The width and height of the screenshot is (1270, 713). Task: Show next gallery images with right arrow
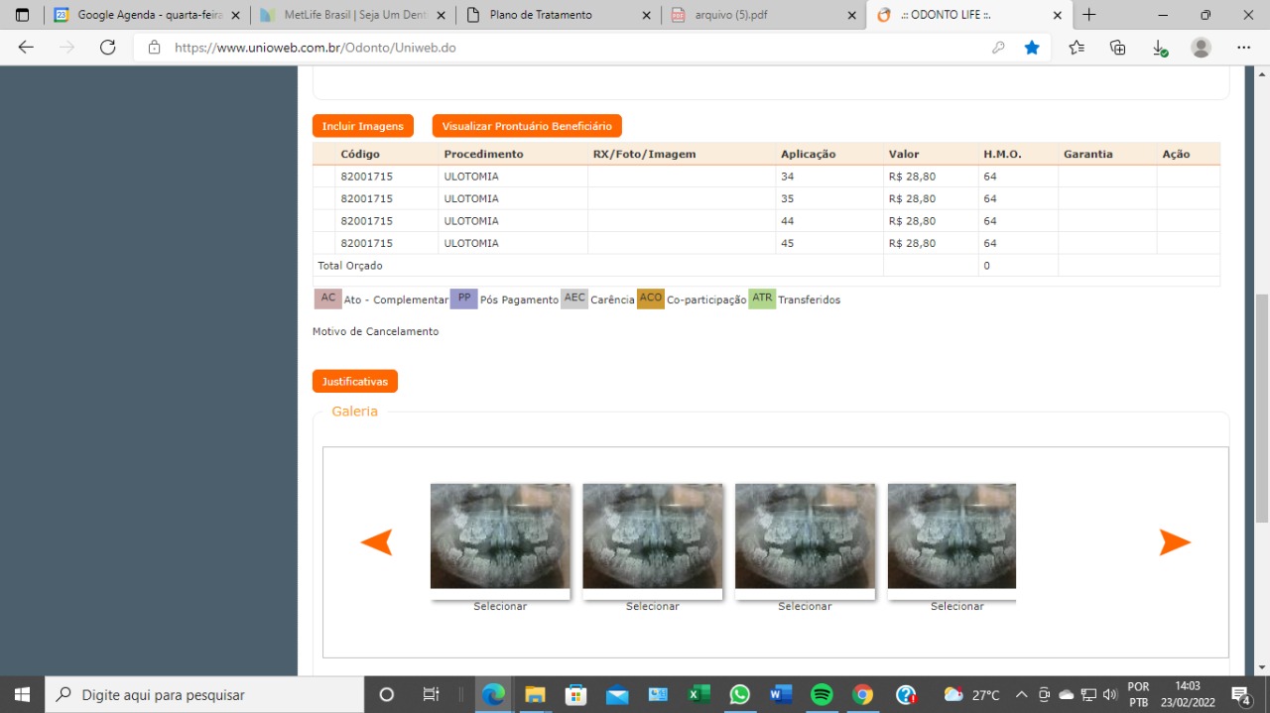[x=1175, y=541]
